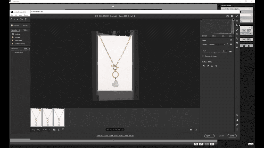Flip image horizontally

point(212,66)
